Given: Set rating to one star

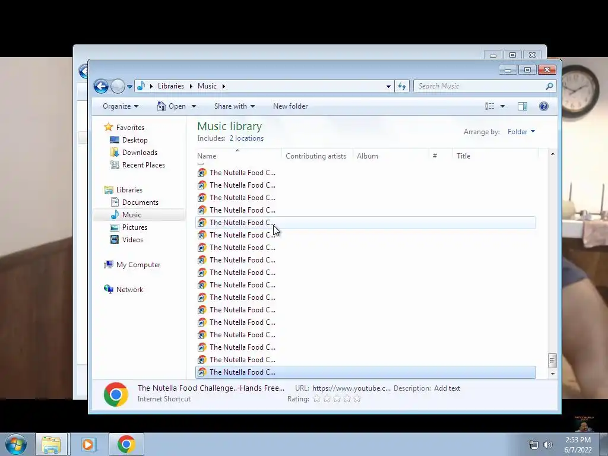Looking at the screenshot, I should pos(317,398).
